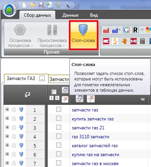Clear checkbox column filter red X funnel
The height and width of the screenshot is (167, 151).
click(x=65, y=99)
